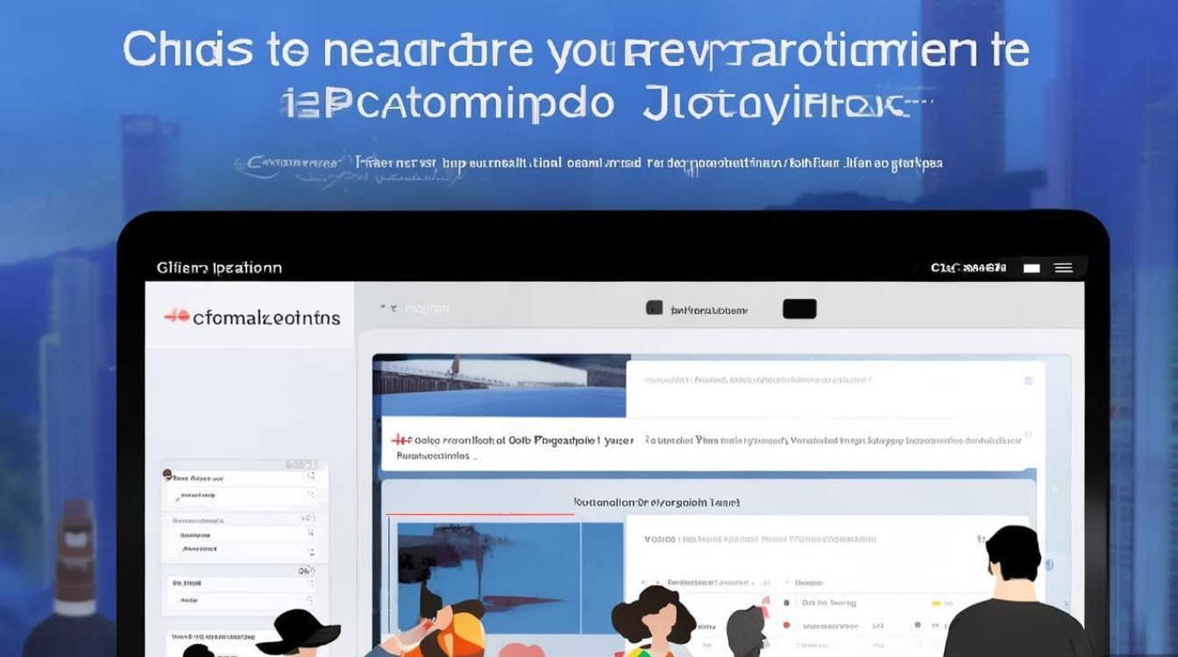
Task: Click the red logo in the sidebar header
Action: pyautogui.click(x=177, y=316)
